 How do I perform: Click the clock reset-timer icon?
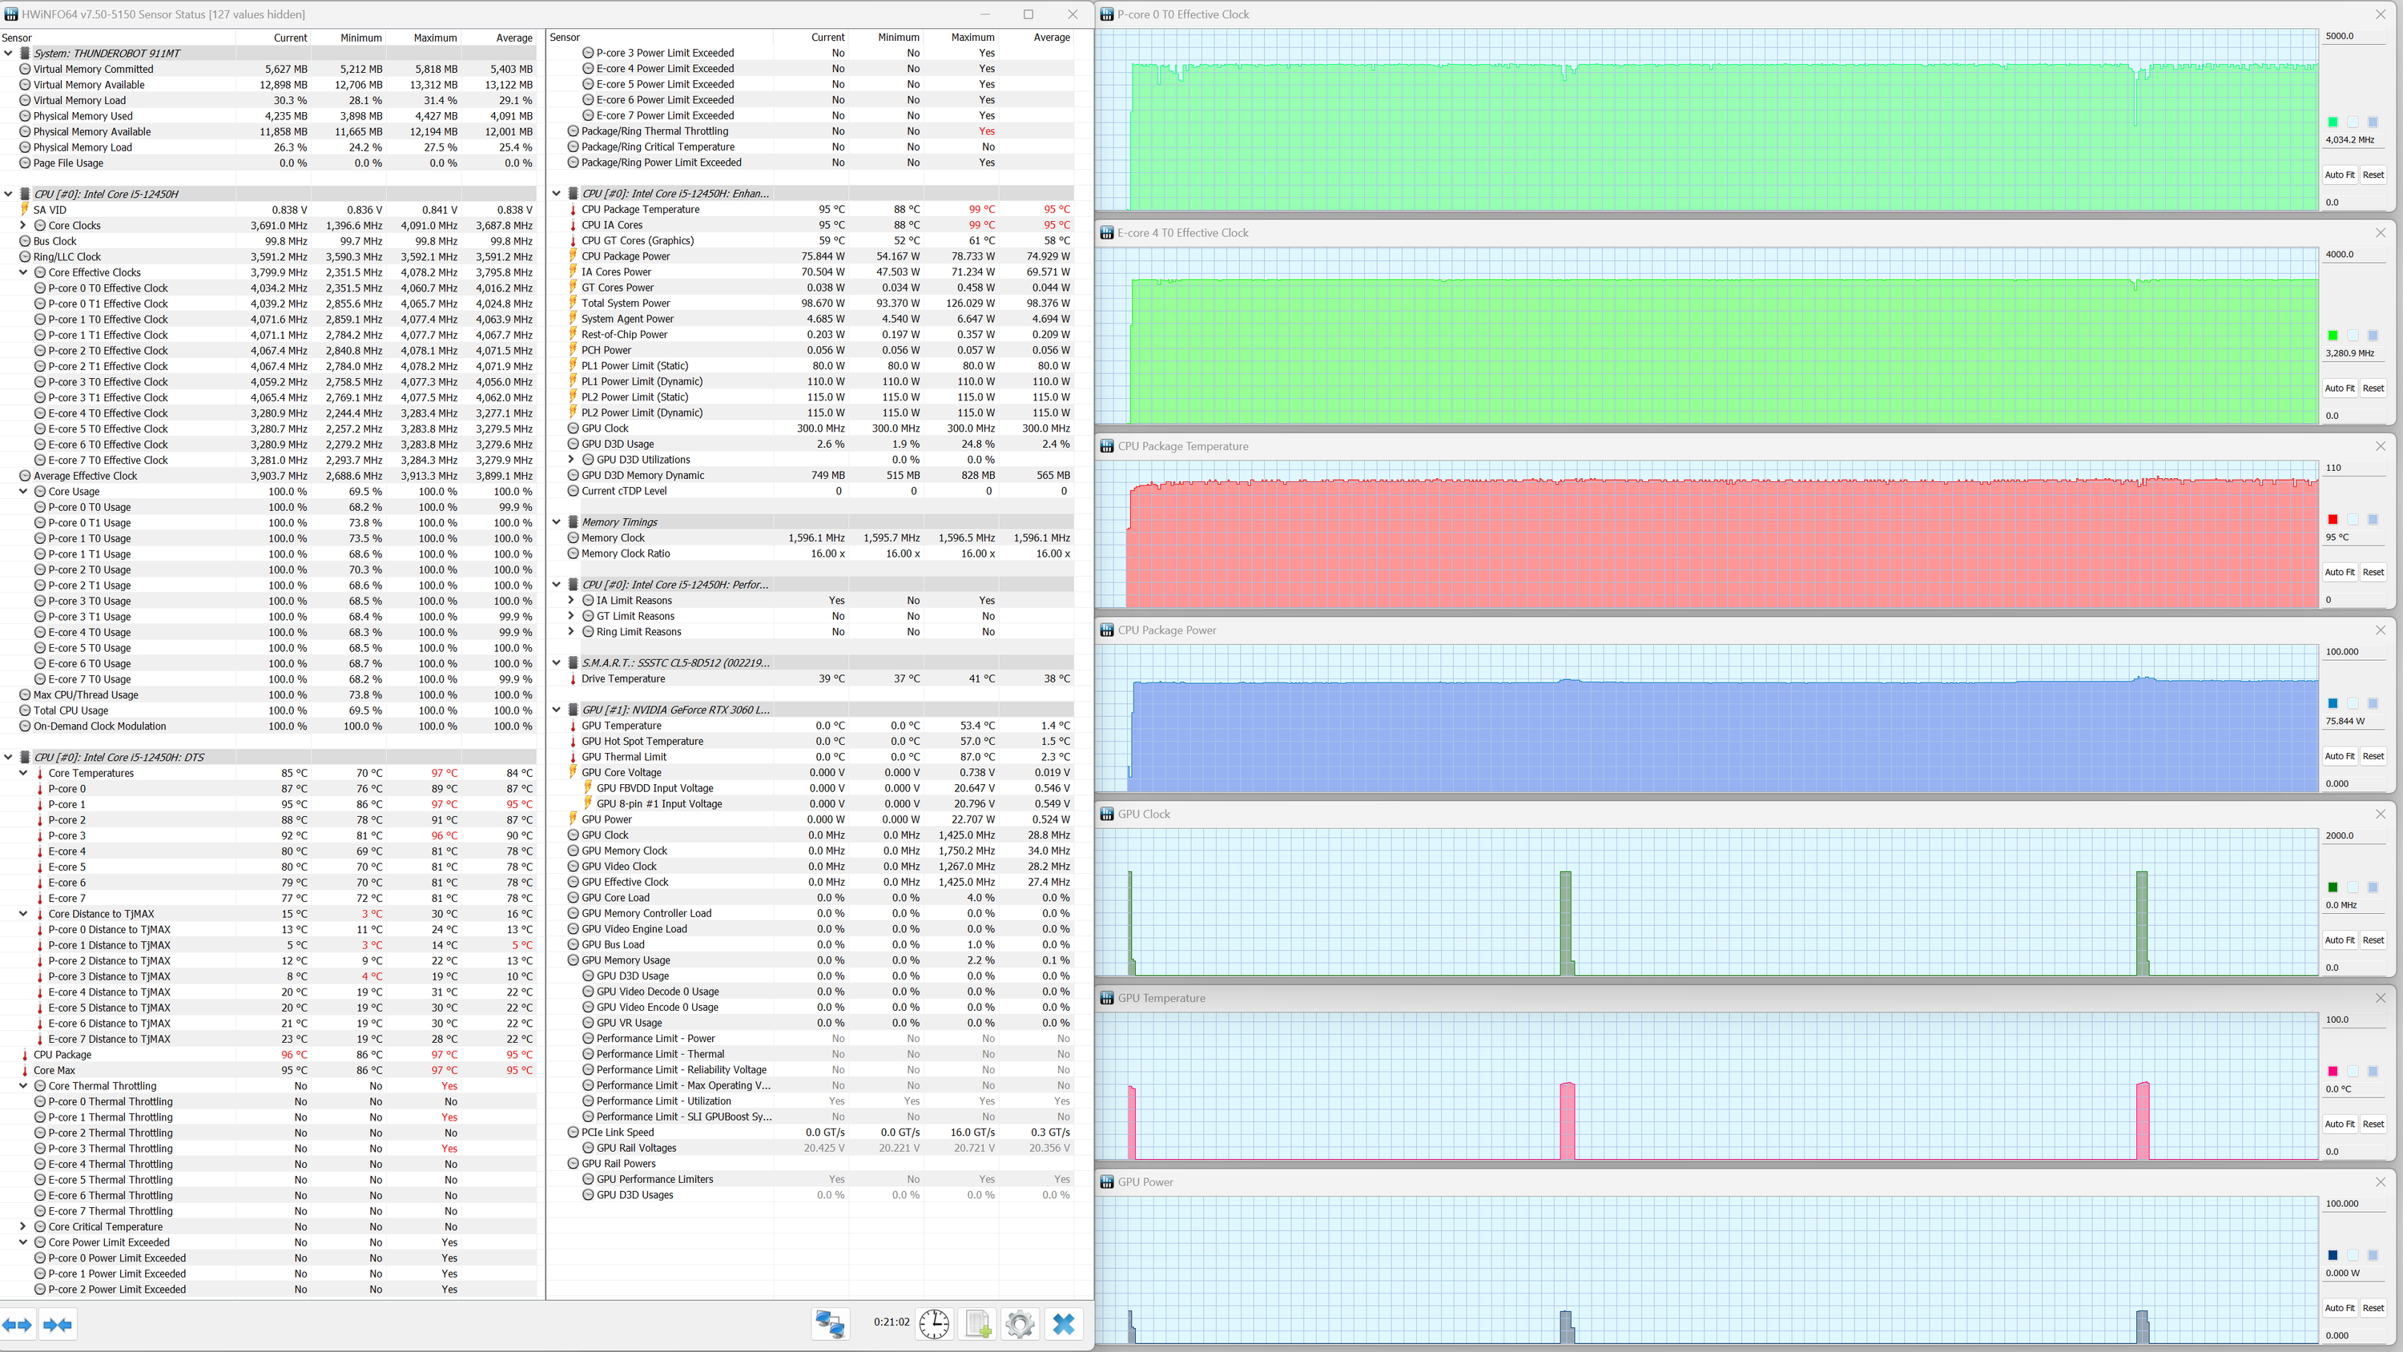point(934,1323)
